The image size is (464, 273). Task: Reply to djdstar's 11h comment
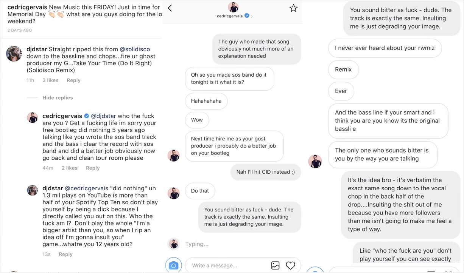click(x=73, y=80)
